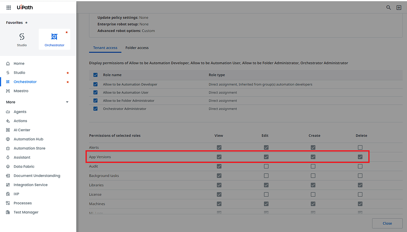This screenshot has height=232, width=407.
Task: Open the app launcher grid icon
Action: pyautogui.click(x=8, y=7)
